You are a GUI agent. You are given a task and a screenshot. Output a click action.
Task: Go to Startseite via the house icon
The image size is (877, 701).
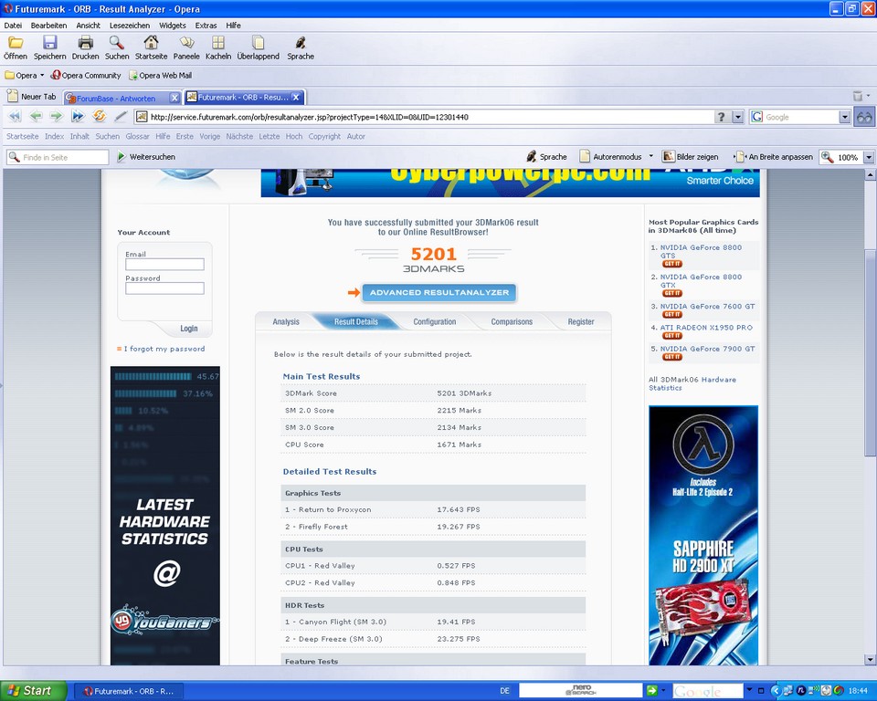click(x=151, y=43)
